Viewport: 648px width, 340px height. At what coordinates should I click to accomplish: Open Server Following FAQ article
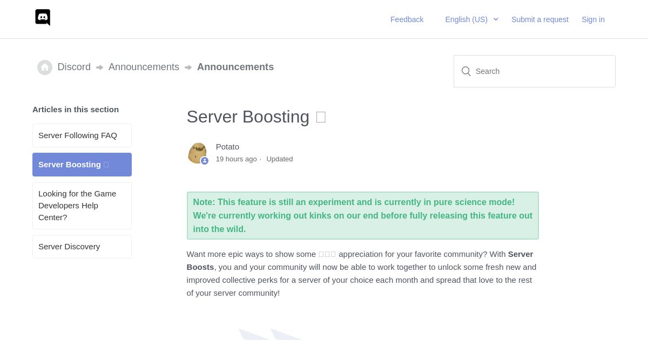click(x=82, y=135)
